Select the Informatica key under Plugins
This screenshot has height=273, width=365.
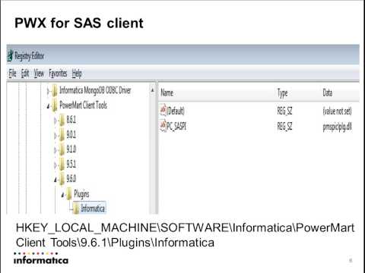(x=93, y=209)
